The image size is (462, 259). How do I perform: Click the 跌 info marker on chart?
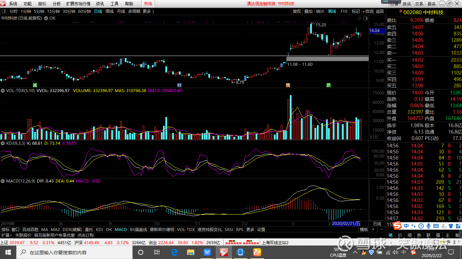[328, 85]
